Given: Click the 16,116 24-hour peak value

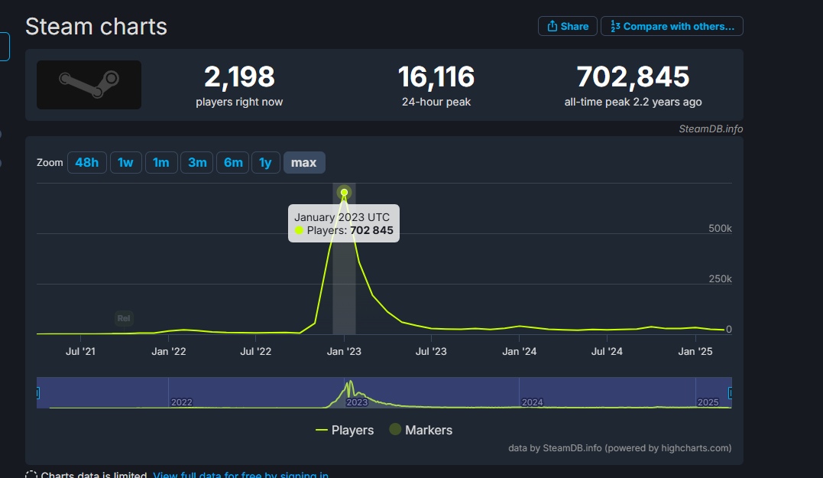Looking at the screenshot, I should click(x=436, y=76).
